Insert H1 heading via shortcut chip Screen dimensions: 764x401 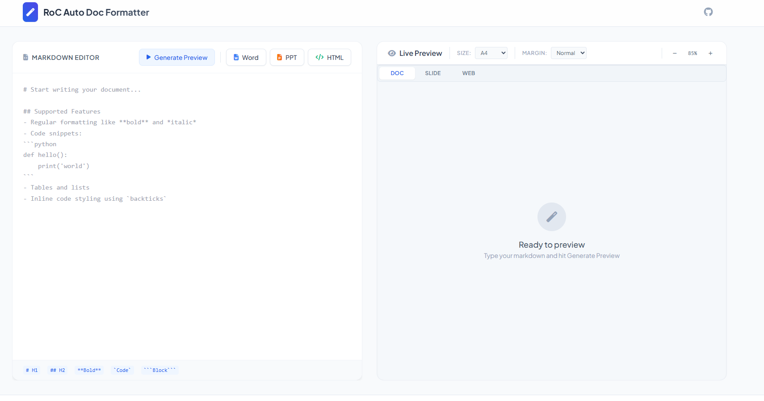click(x=32, y=370)
